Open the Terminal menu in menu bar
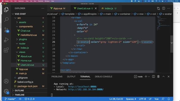The image size is (180, 101). (40, 1)
